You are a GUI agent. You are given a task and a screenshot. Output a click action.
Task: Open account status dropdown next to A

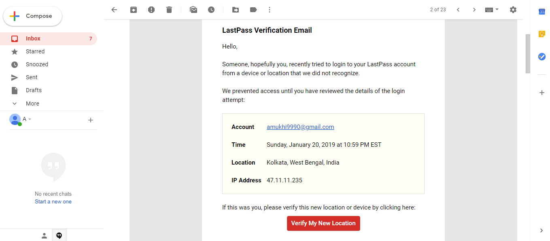[x=30, y=119]
